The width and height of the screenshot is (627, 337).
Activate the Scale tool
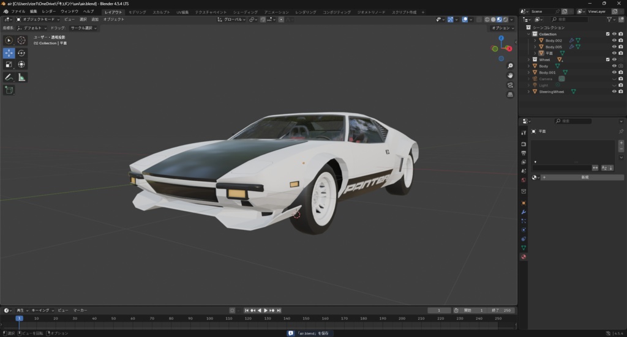[x=9, y=64]
